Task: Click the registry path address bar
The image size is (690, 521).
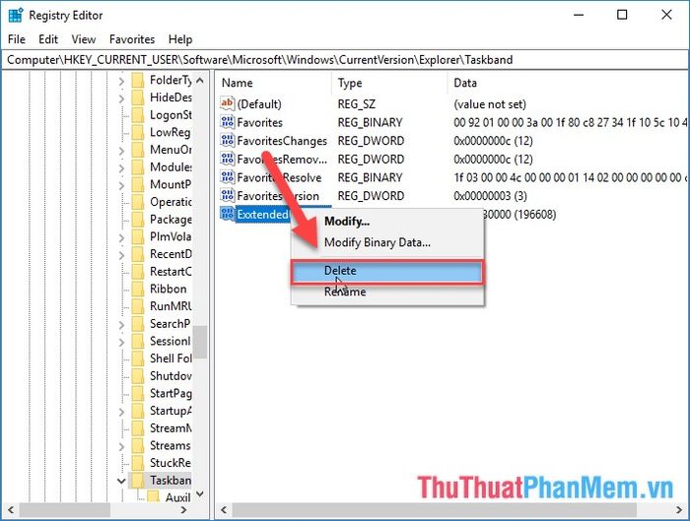Action: 345,60
